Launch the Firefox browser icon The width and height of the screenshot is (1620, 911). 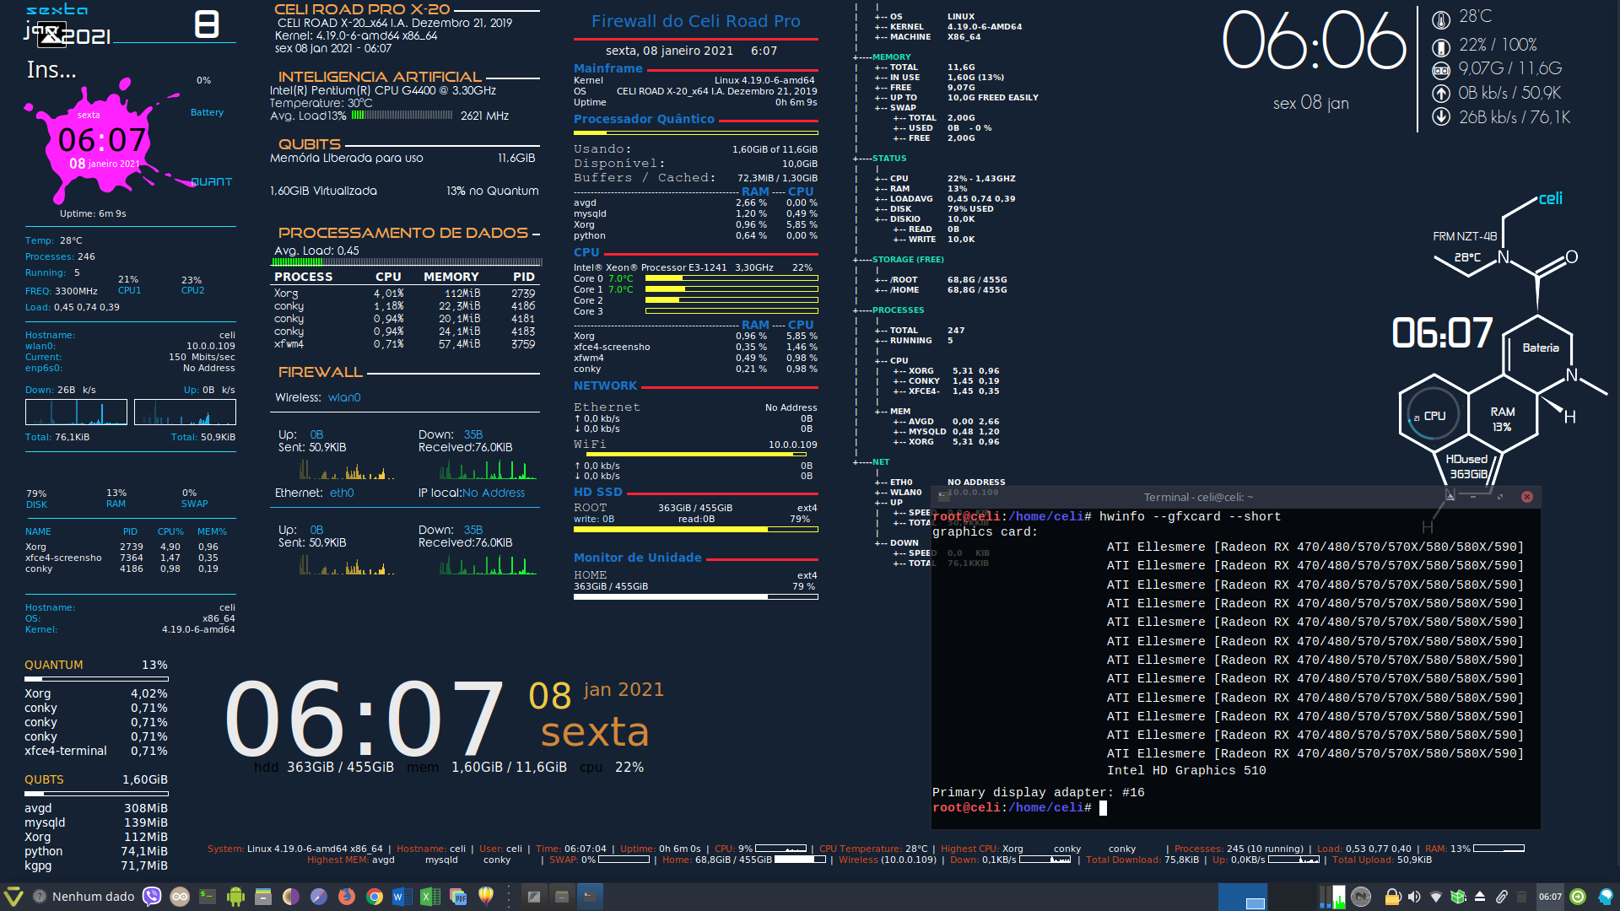click(347, 897)
